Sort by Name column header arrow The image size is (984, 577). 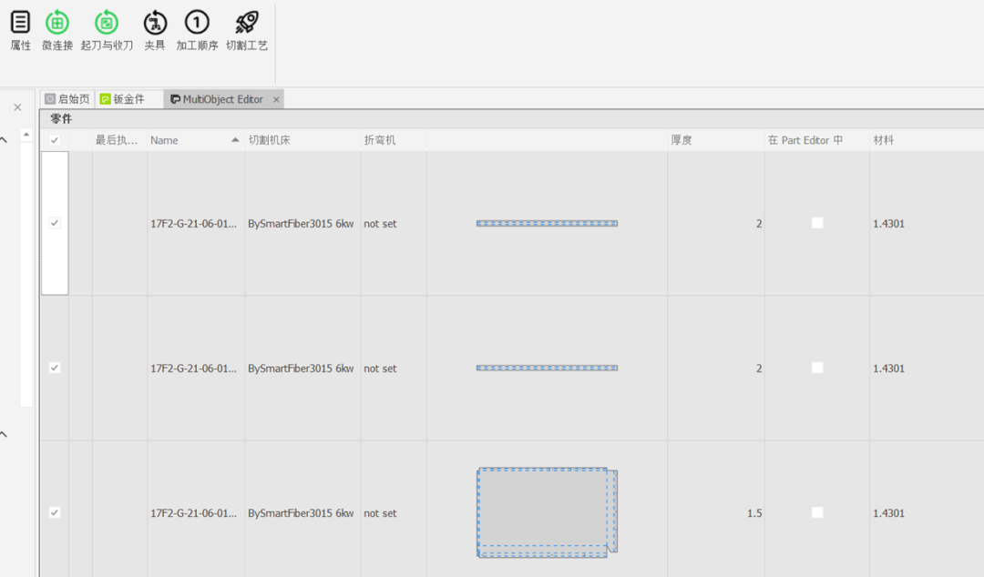(235, 140)
